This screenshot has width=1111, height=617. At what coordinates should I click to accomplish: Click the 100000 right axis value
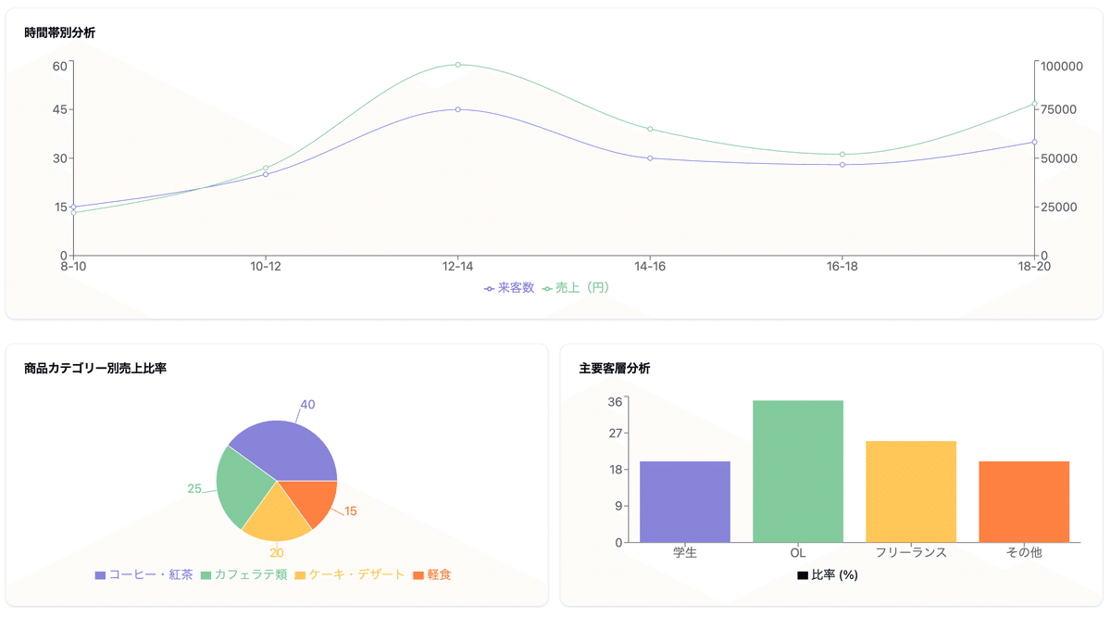[x=1062, y=66]
